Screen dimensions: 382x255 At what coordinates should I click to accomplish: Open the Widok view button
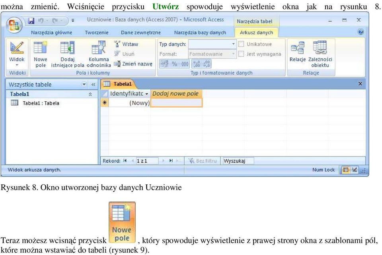pos(17,51)
